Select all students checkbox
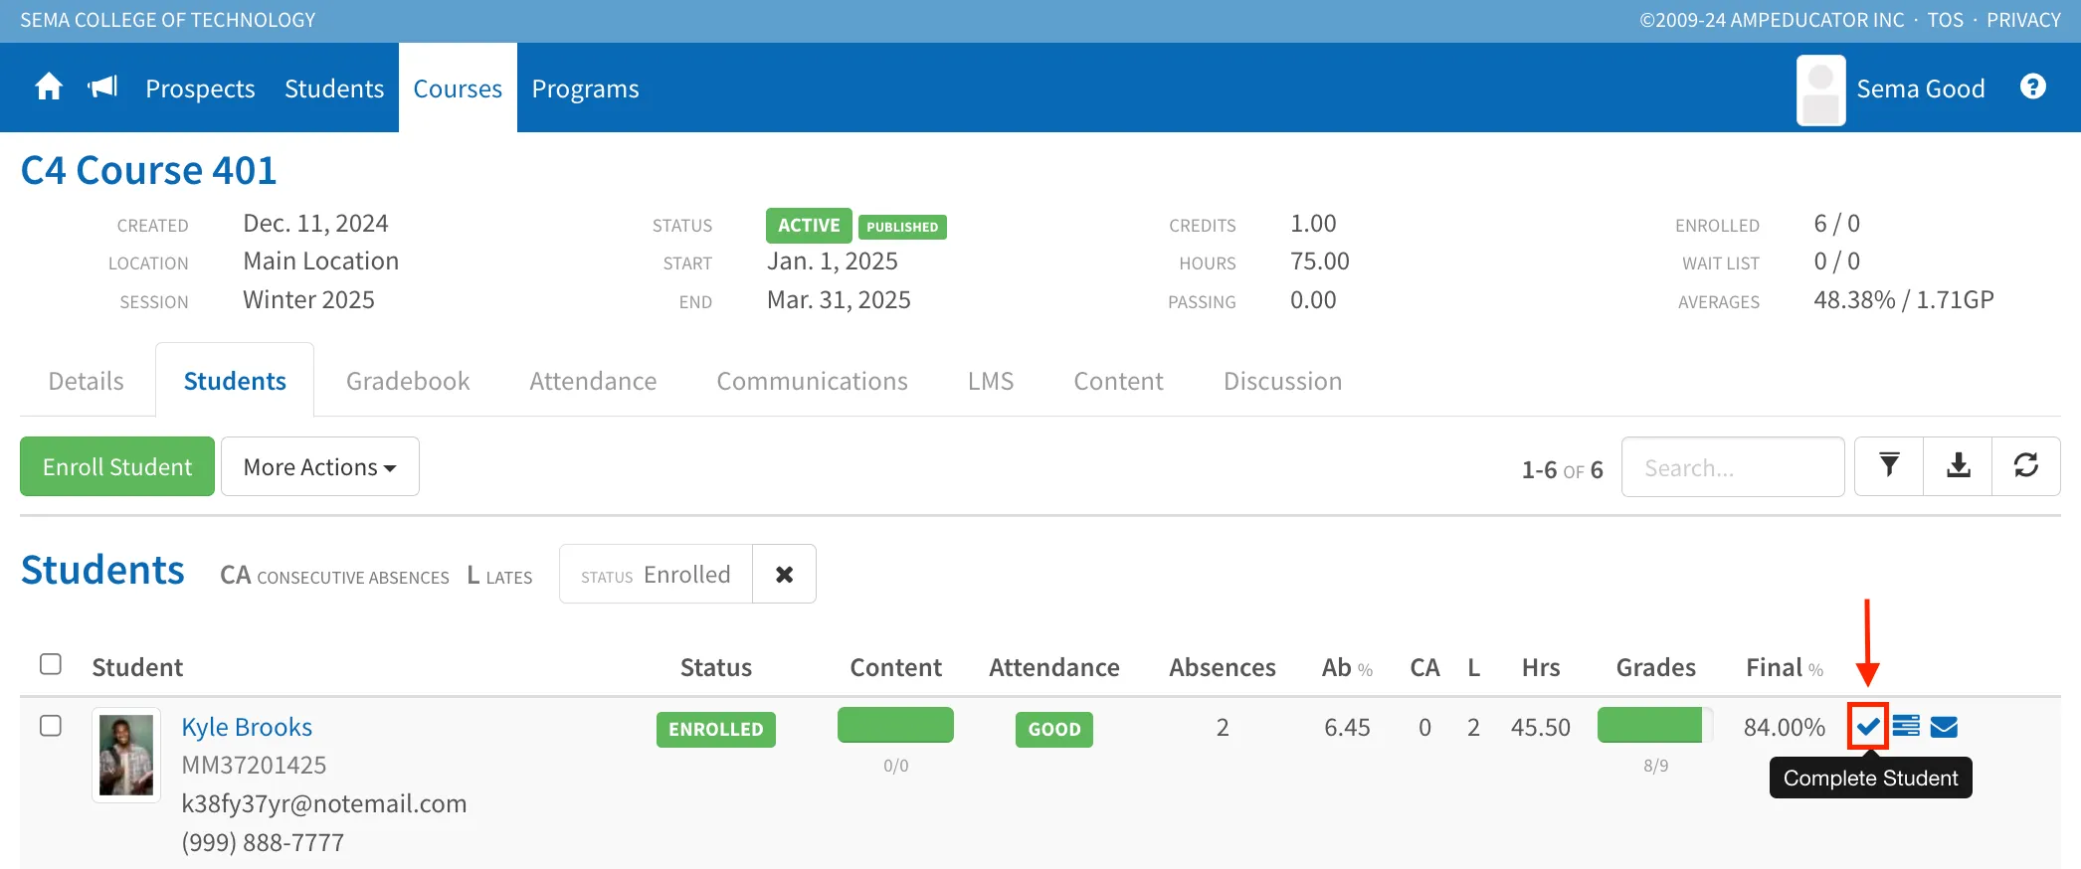Screen dimensions: 2081x869 pyautogui.click(x=51, y=664)
